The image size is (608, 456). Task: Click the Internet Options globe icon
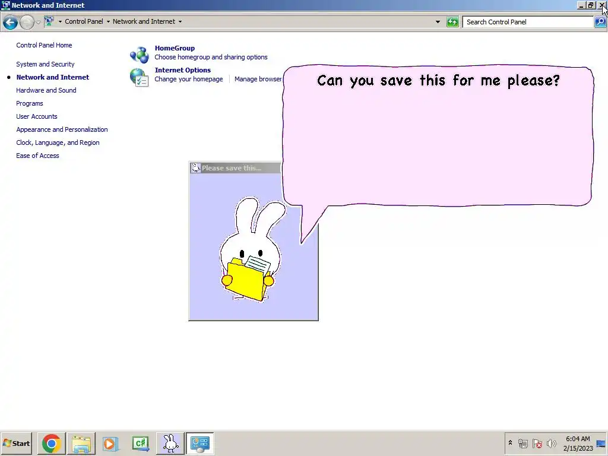pyautogui.click(x=140, y=77)
